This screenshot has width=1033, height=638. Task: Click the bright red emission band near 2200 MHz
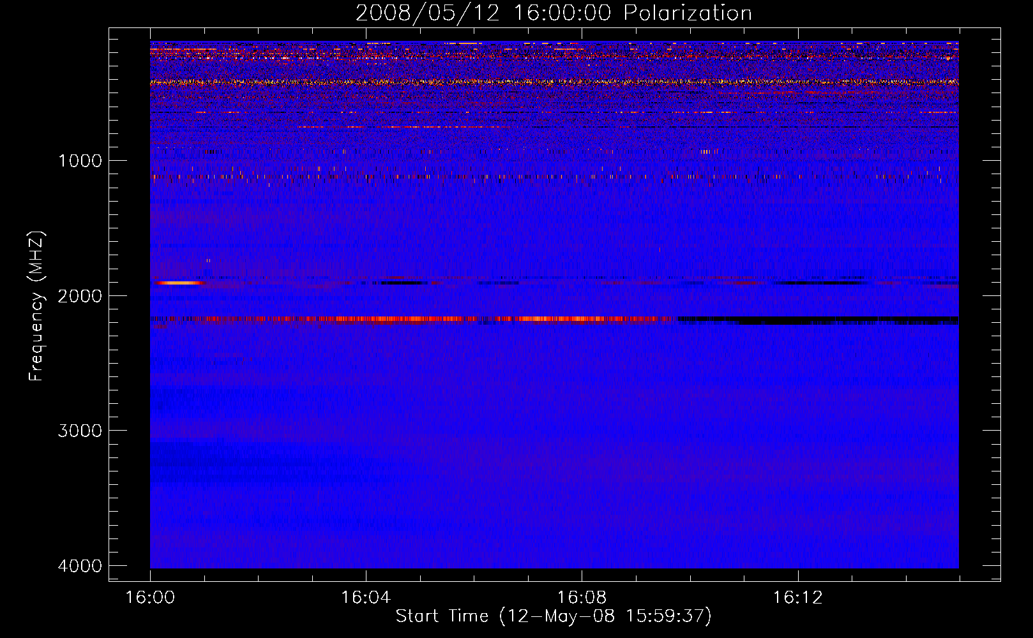tap(413, 319)
